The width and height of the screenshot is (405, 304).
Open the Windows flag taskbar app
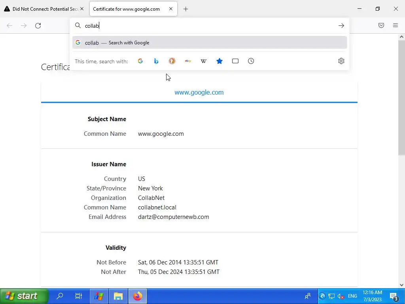point(98,296)
